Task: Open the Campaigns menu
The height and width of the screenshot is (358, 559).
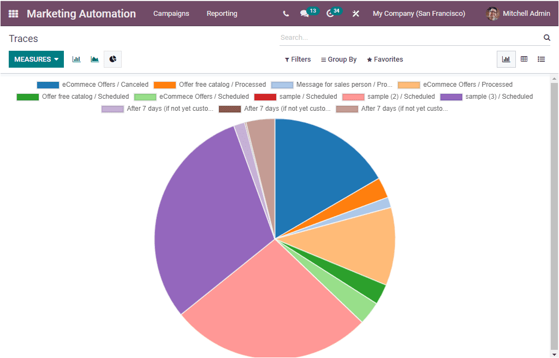Action: (171, 14)
